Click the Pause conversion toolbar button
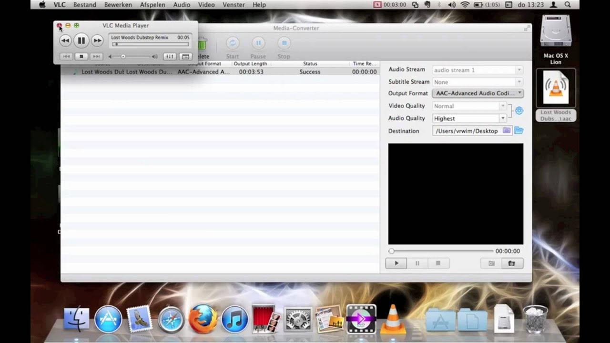 tap(258, 48)
